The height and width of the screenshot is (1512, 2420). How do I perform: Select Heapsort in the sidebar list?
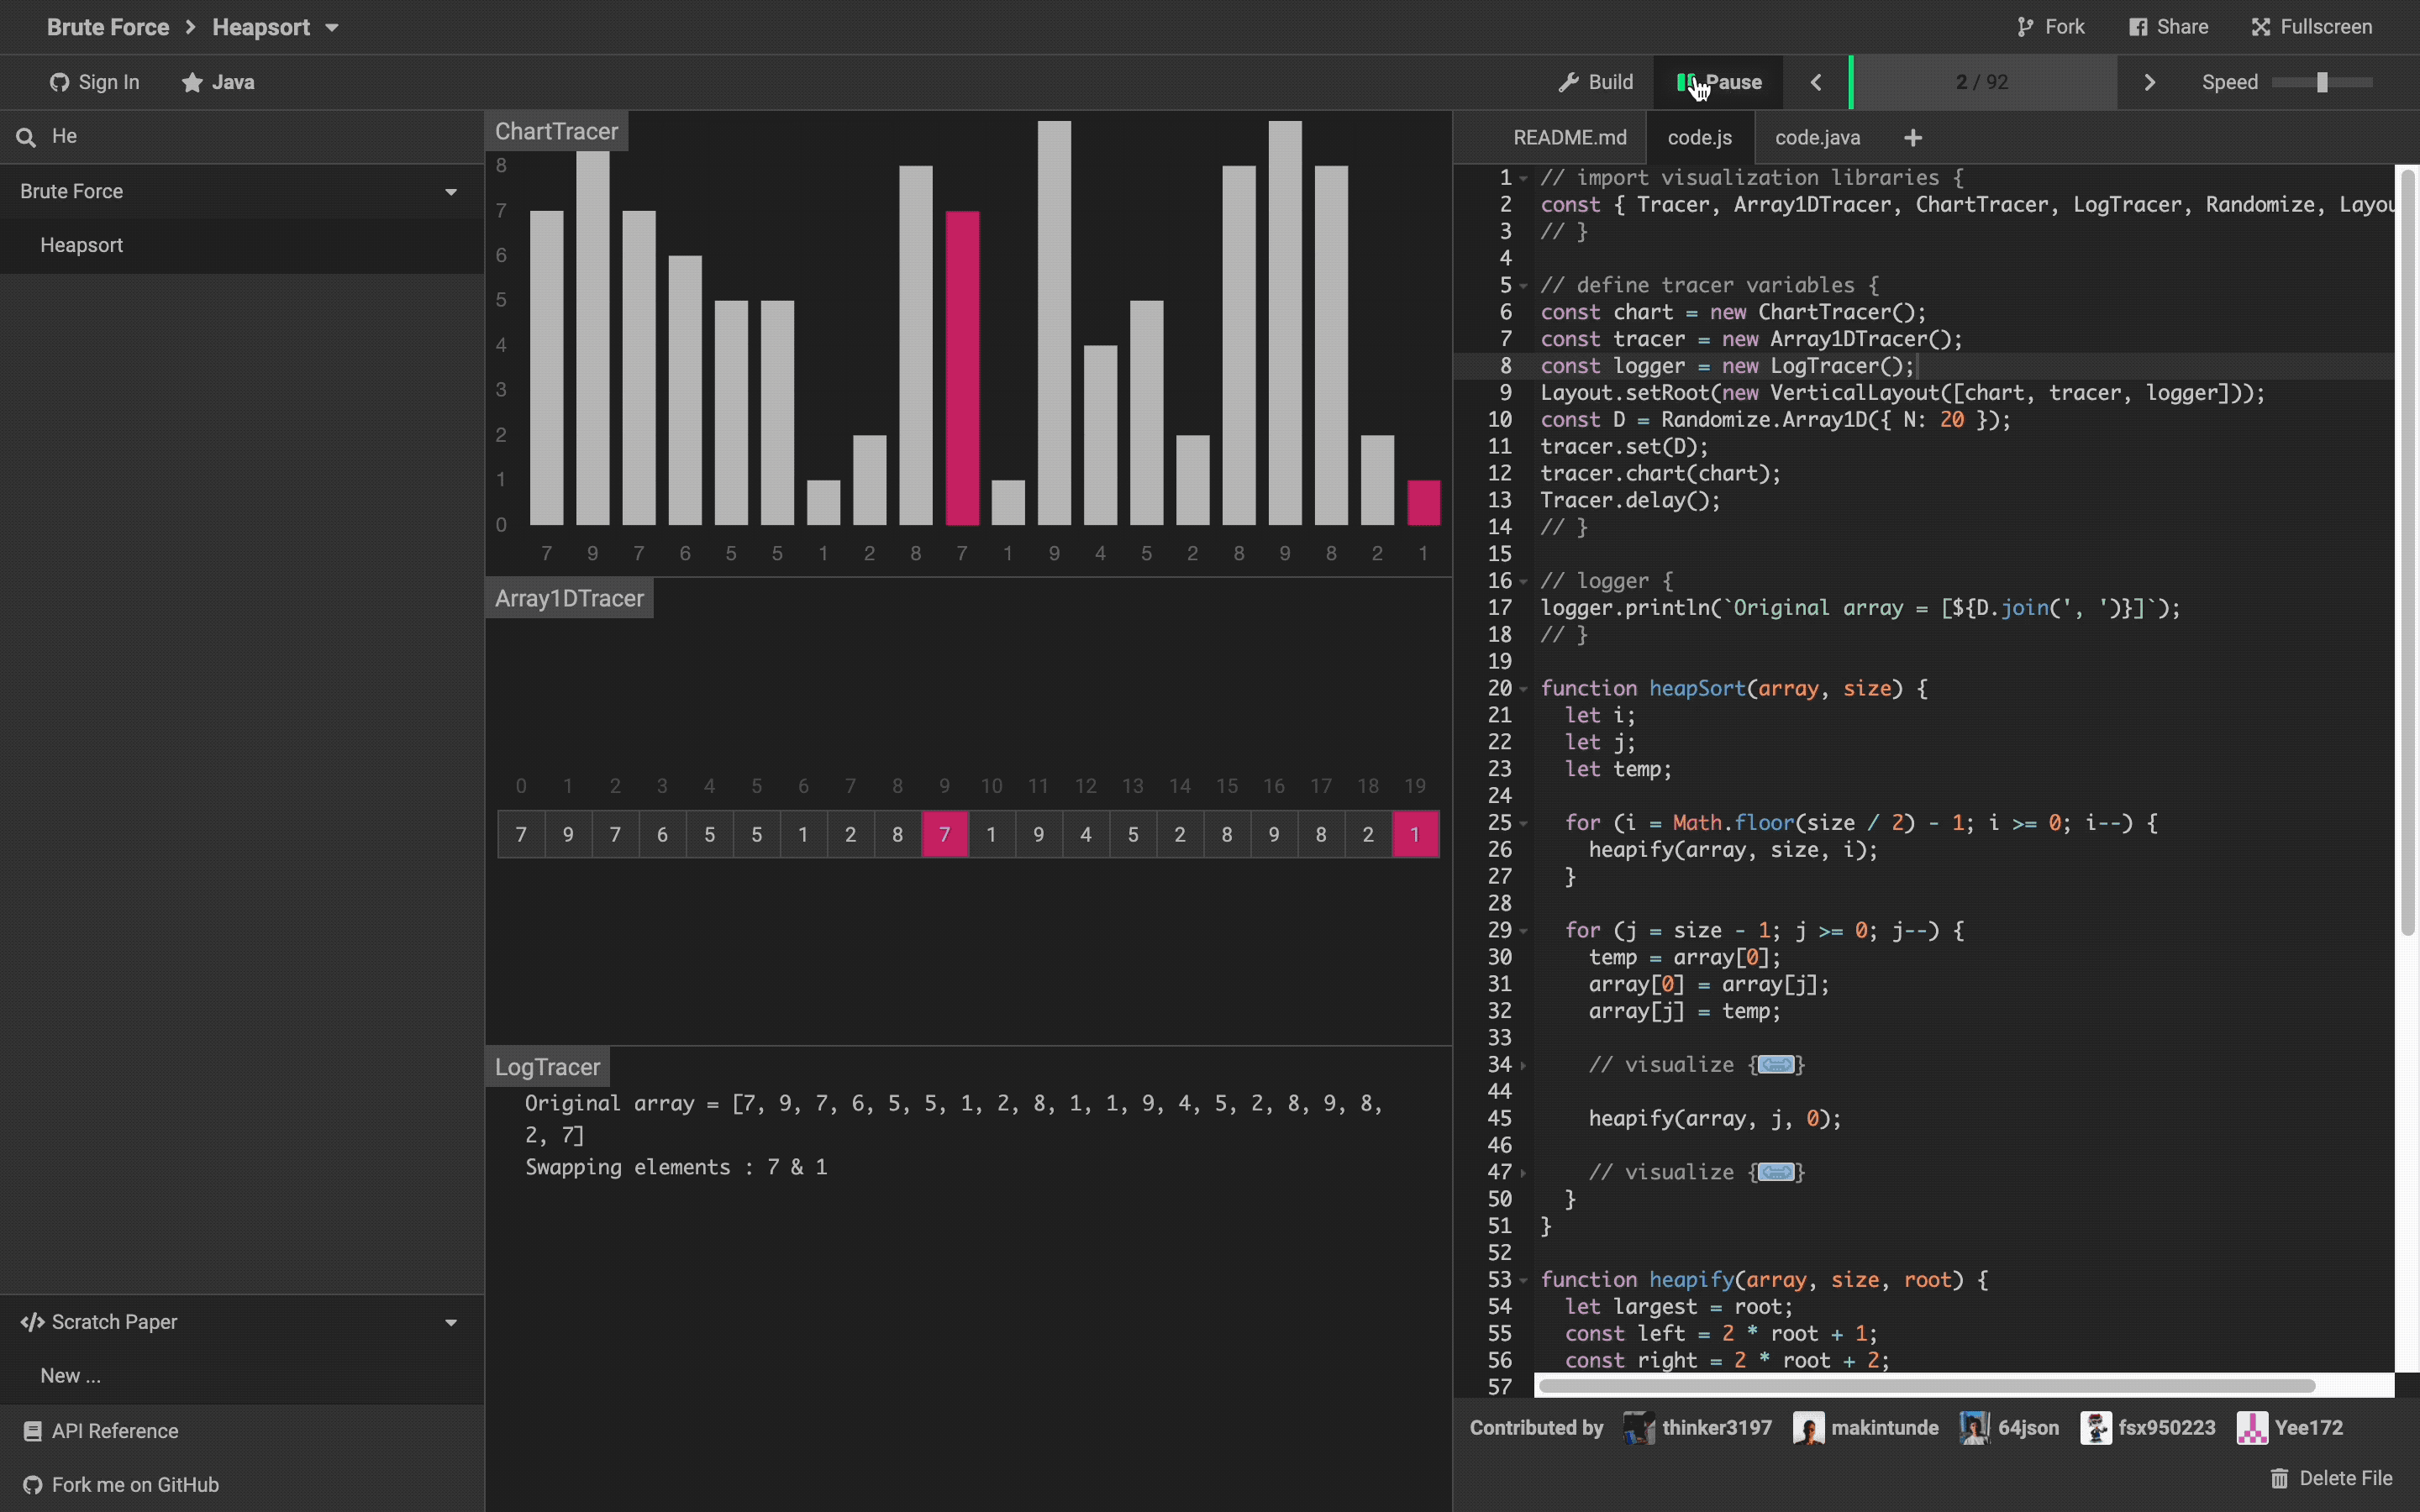[x=242, y=246]
